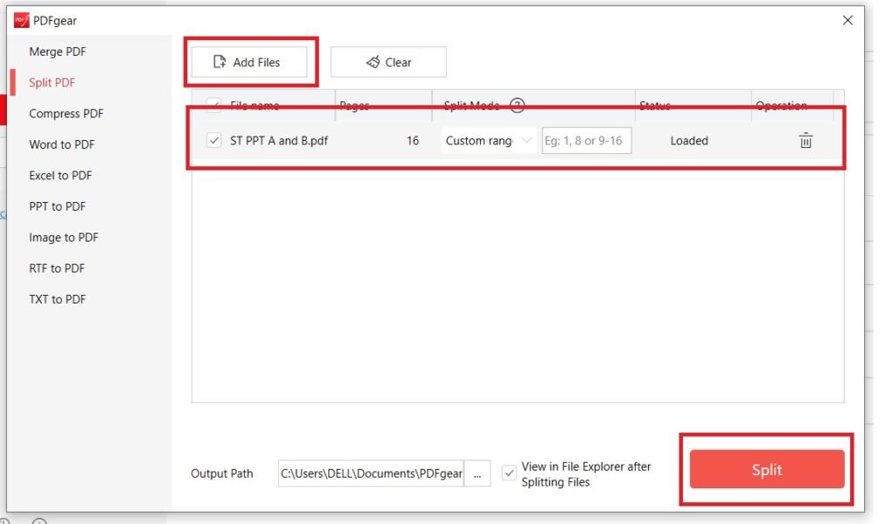Image resolution: width=892 pixels, height=524 pixels.
Task: Click the page range input field
Action: pyautogui.click(x=586, y=141)
